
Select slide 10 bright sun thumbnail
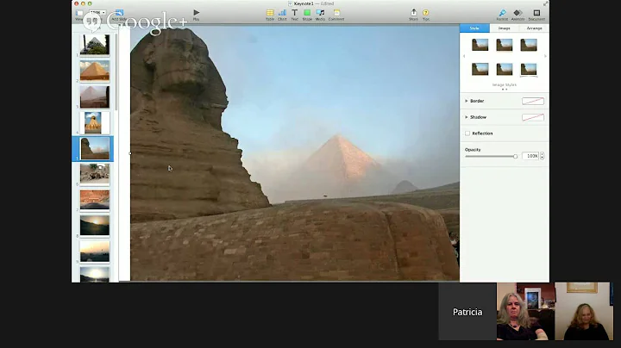(95, 275)
